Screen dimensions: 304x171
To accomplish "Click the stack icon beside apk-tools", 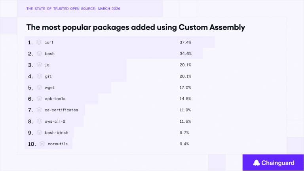I will coord(39,99).
